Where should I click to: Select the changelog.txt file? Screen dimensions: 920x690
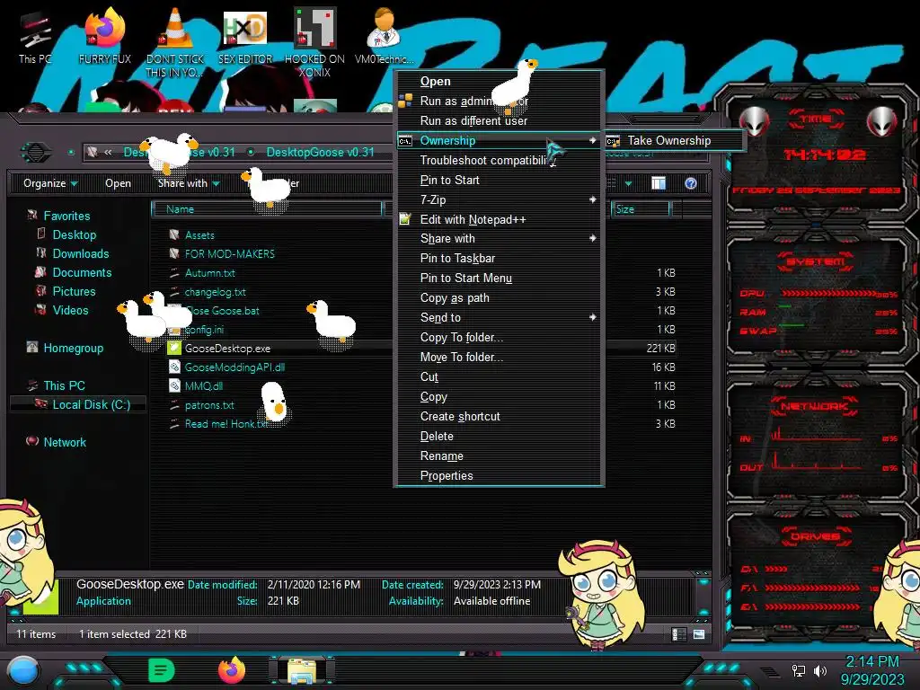[215, 292]
